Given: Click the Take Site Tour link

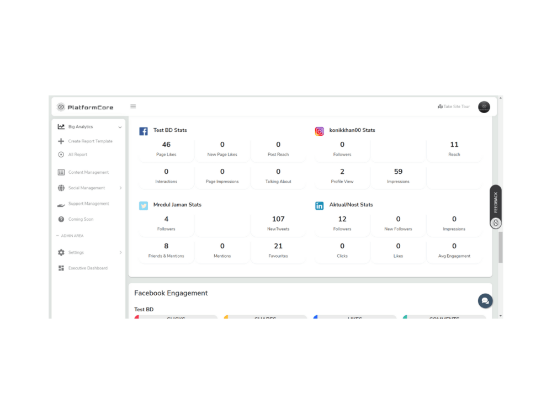Looking at the screenshot, I should pyautogui.click(x=453, y=107).
